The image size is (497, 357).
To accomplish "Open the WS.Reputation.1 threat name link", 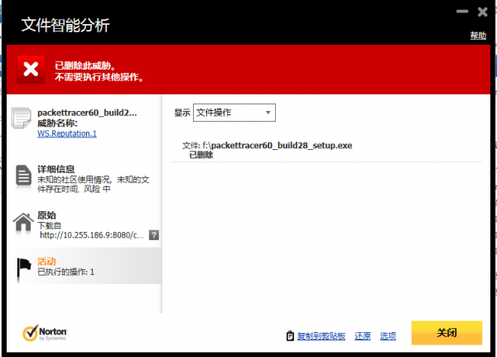I will click(67, 133).
